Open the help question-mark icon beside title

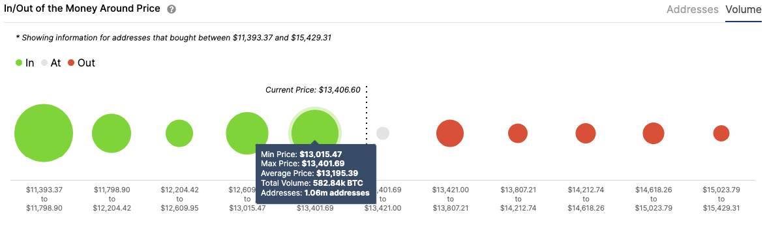[x=171, y=9]
